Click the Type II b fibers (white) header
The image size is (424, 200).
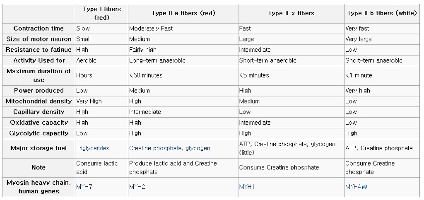pos(382,13)
